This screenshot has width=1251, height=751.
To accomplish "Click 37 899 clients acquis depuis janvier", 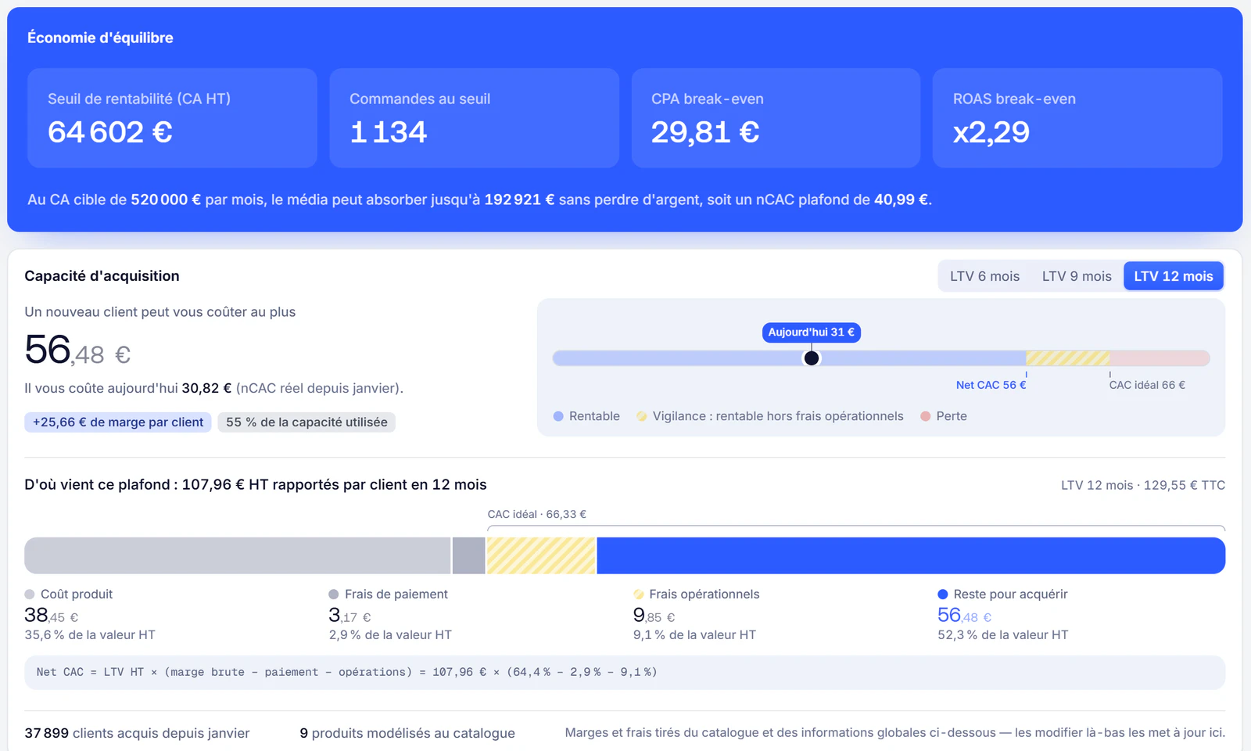I will click(x=137, y=733).
